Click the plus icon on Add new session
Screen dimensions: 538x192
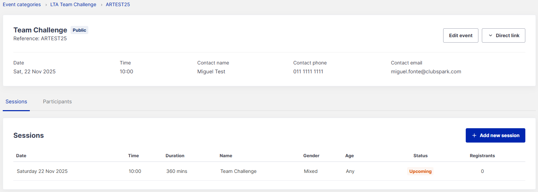point(474,135)
